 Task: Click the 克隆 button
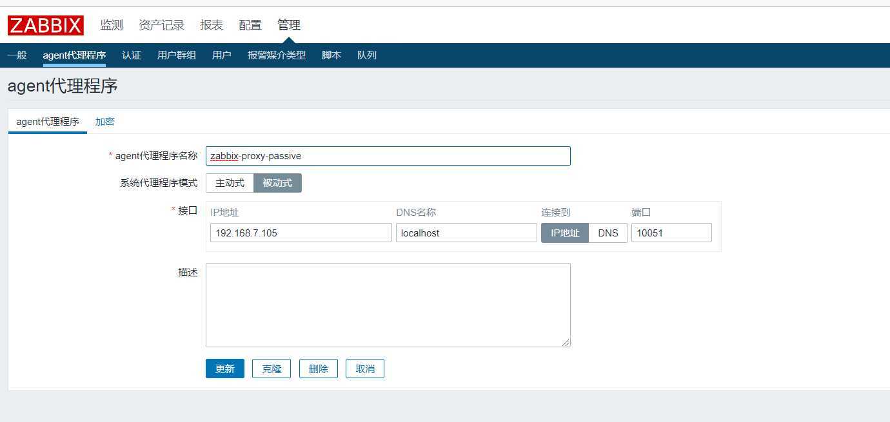click(272, 369)
